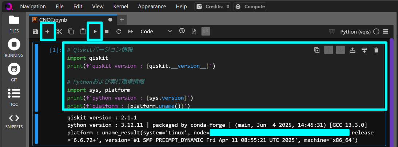Copy the selected cell in toolbar
Screen dimensions: 398x147
[x=71, y=31]
